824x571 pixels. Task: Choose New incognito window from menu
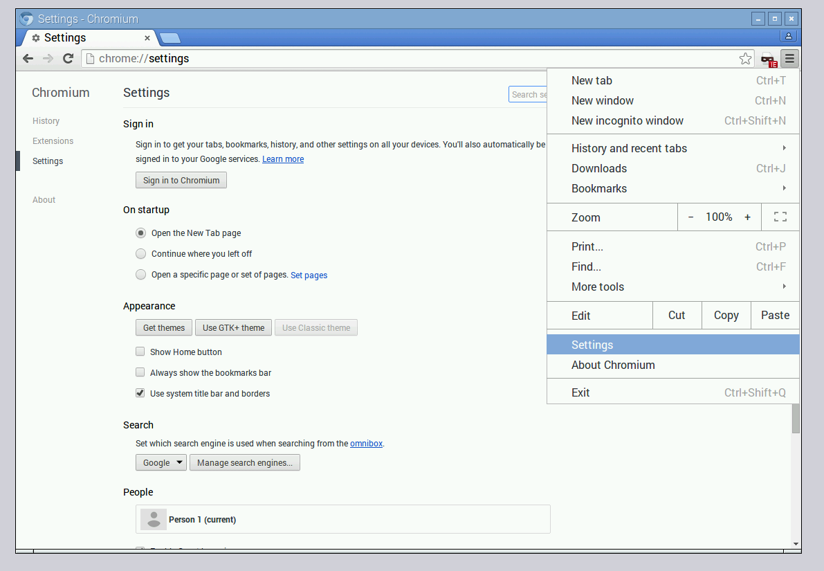(x=627, y=120)
